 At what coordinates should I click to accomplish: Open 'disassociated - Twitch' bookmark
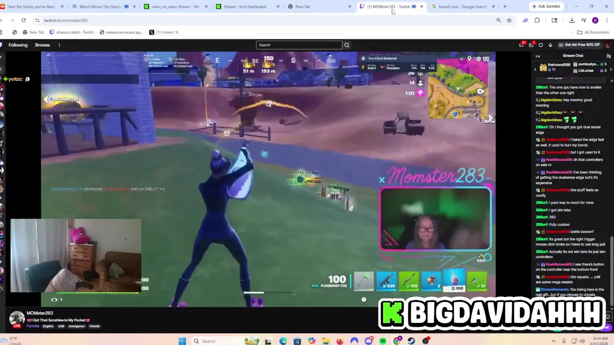click(72, 32)
